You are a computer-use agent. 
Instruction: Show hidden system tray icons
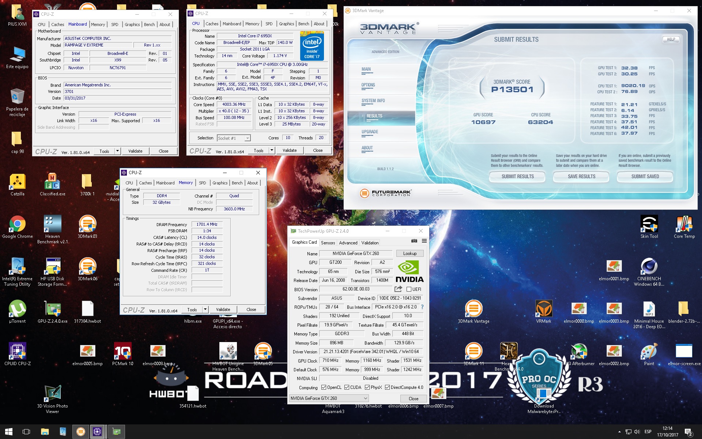coord(619,432)
